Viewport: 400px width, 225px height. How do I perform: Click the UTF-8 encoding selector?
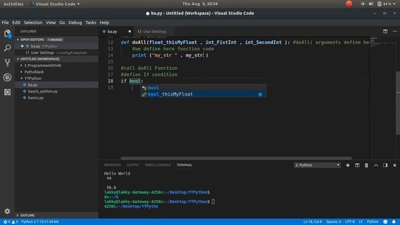(x=350, y=222)
